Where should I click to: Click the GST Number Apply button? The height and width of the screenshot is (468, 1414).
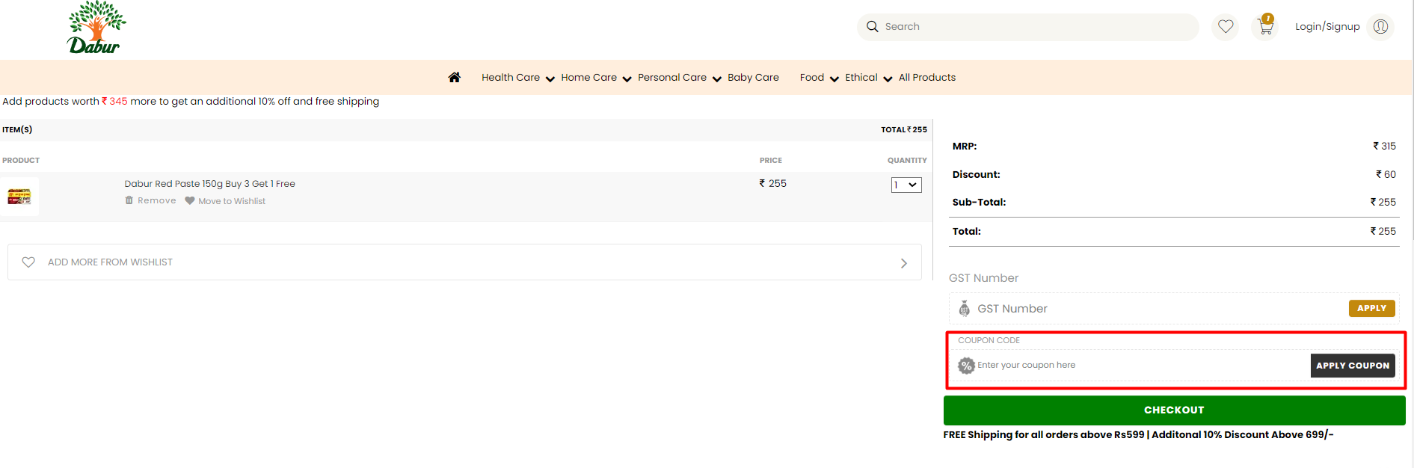1372,308
